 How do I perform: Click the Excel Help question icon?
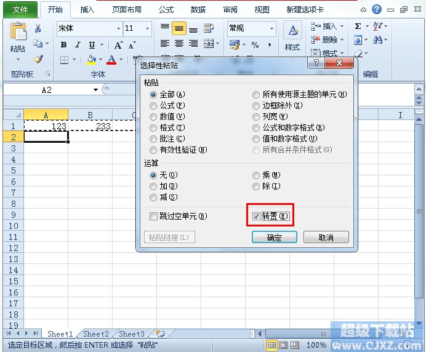coord(377,9)
